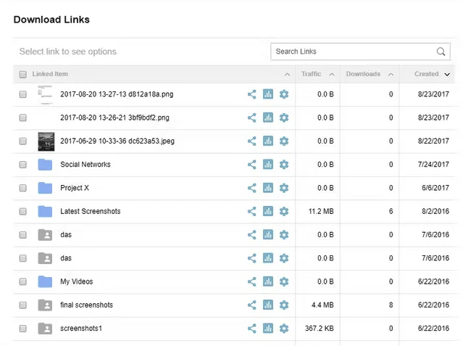Click the 11.2 MB traffic value
Viewport: 463px width, 346px height.
pyautogui.click(x=321, y=212)
